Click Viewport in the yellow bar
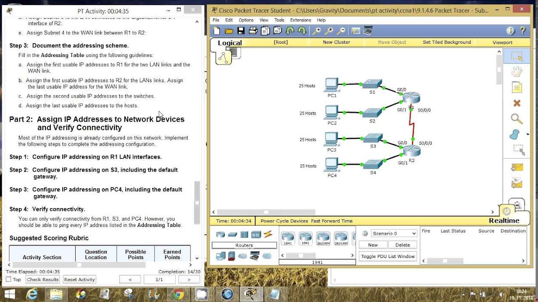538x302 pixels. point(502,42)
